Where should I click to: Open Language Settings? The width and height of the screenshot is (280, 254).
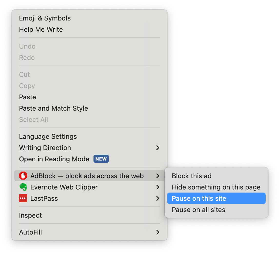pos(48,136)
